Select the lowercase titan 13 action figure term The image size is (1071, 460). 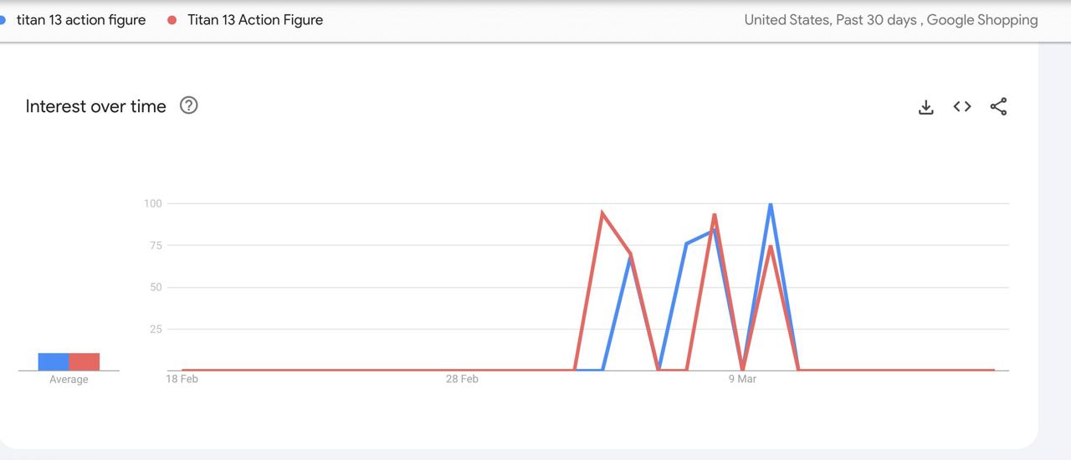coord(80,20)
